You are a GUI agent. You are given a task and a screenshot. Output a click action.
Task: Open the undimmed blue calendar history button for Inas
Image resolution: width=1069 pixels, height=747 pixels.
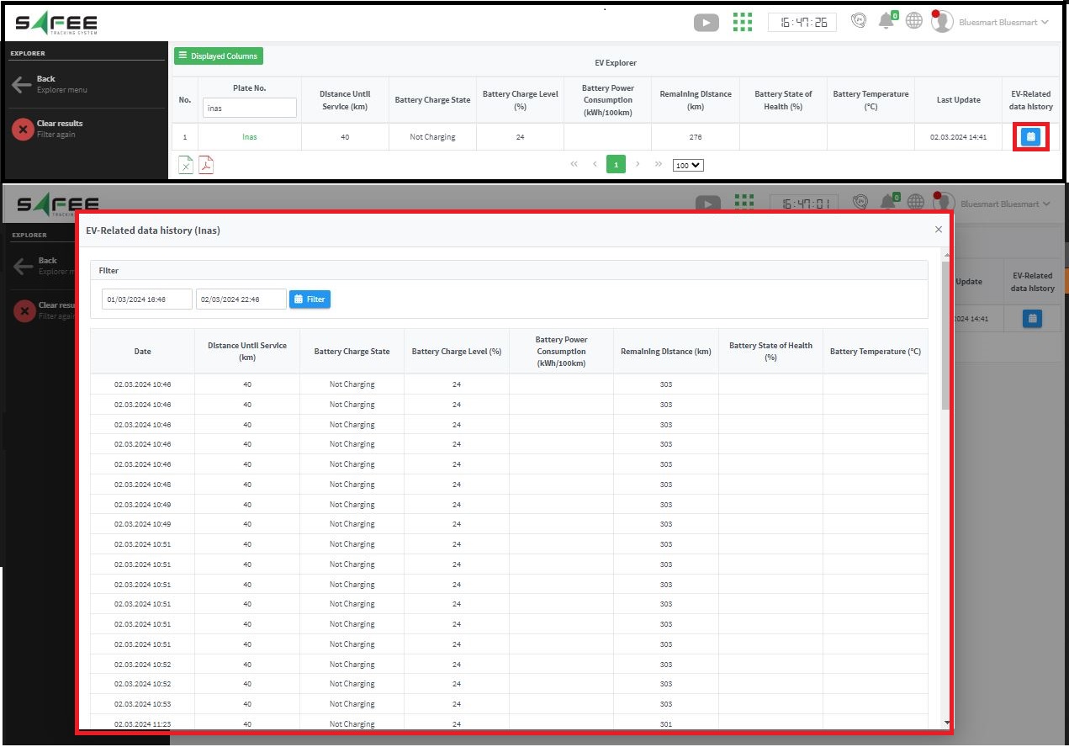pos(1031,136)
